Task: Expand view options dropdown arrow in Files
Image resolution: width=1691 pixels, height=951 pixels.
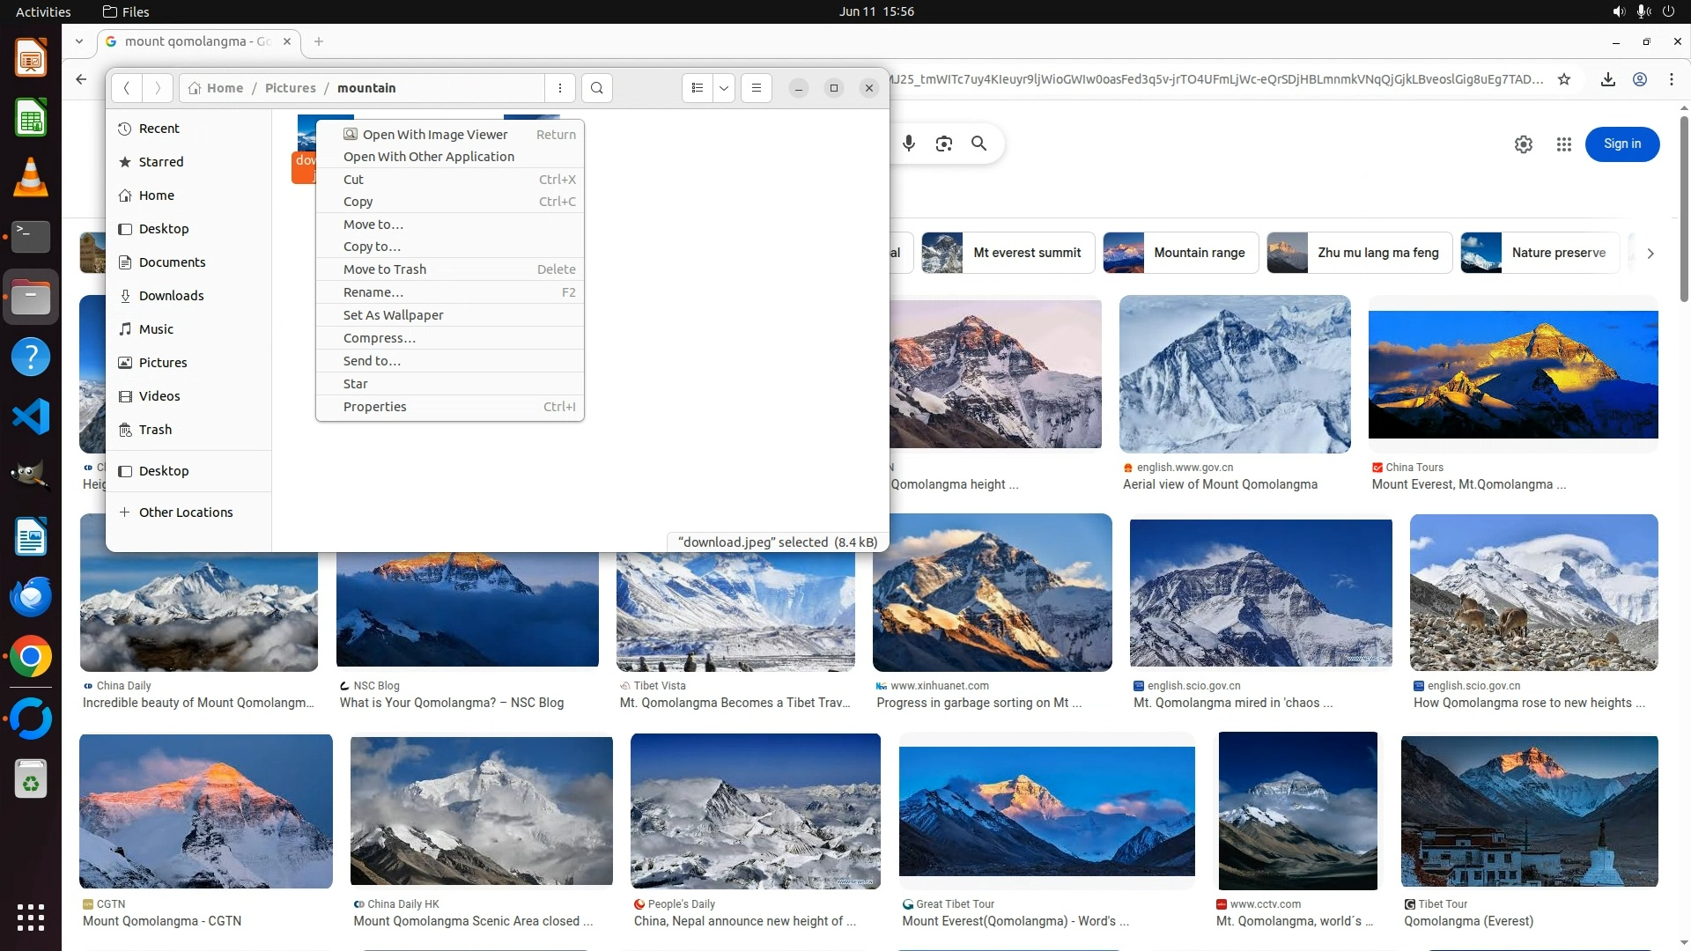Action: pos(724,88)
